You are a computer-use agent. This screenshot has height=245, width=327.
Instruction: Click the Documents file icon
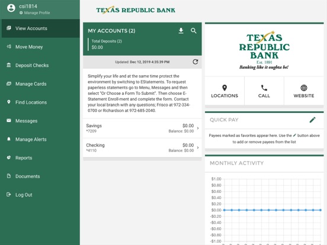coord(9,176)
